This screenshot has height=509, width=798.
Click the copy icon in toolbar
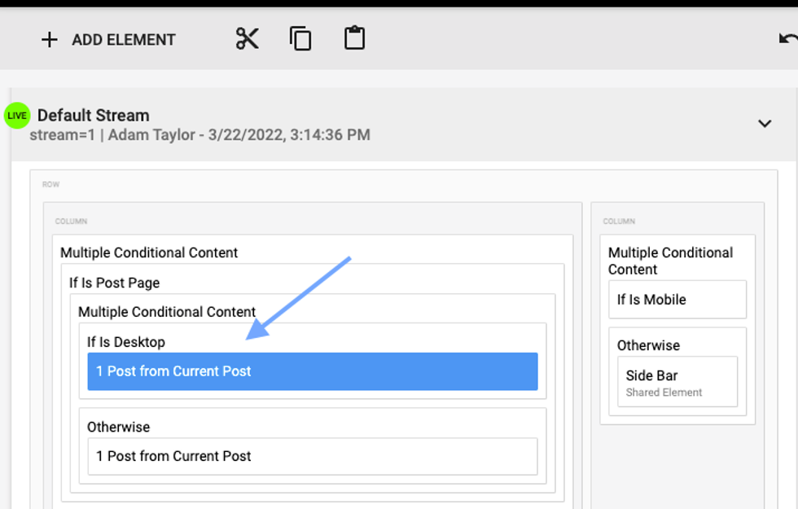click(x=300, y=38)
